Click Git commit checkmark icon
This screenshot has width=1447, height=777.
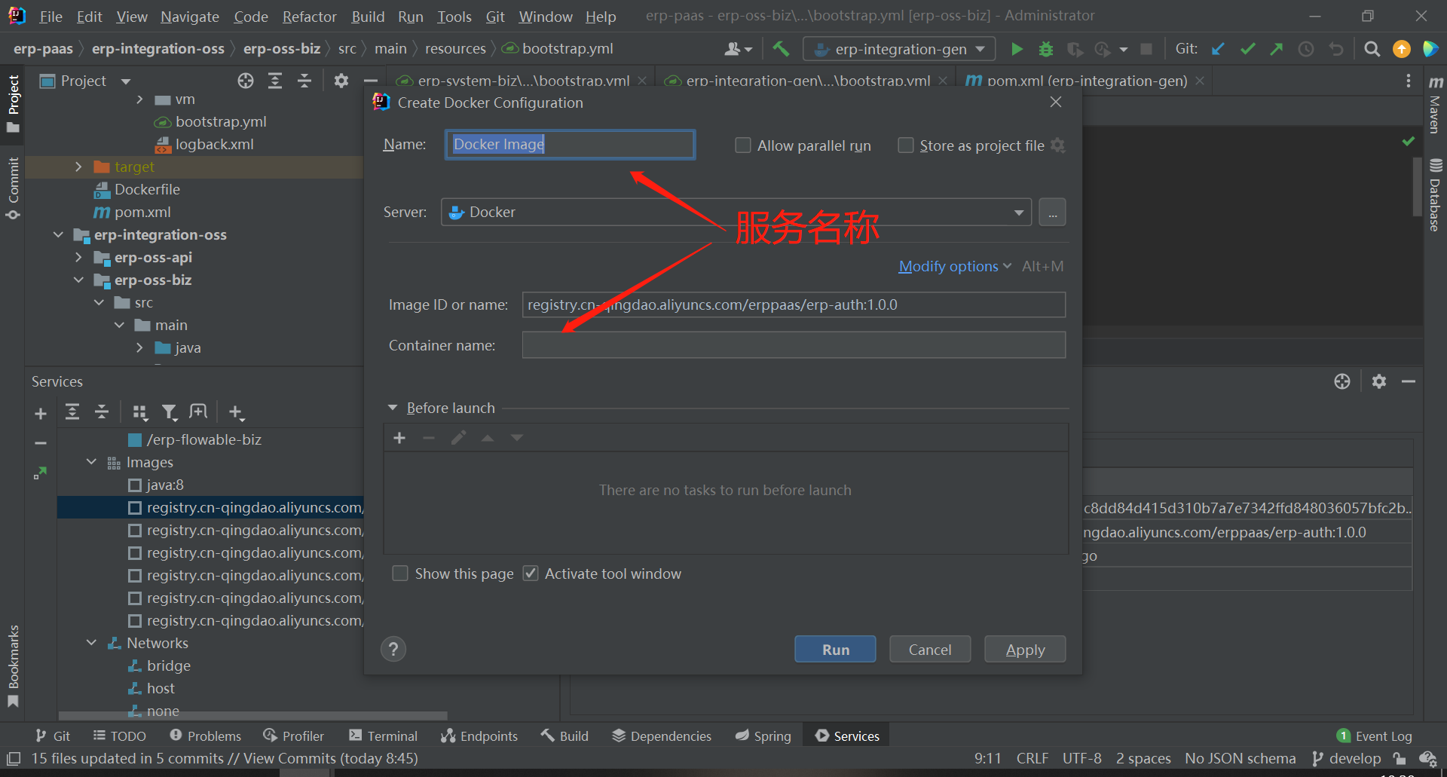coord(1247,49)
